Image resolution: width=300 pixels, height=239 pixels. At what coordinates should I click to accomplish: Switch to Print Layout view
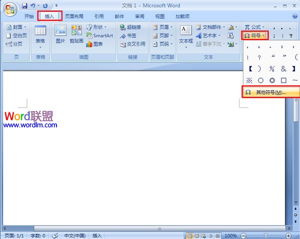(189, 235)
